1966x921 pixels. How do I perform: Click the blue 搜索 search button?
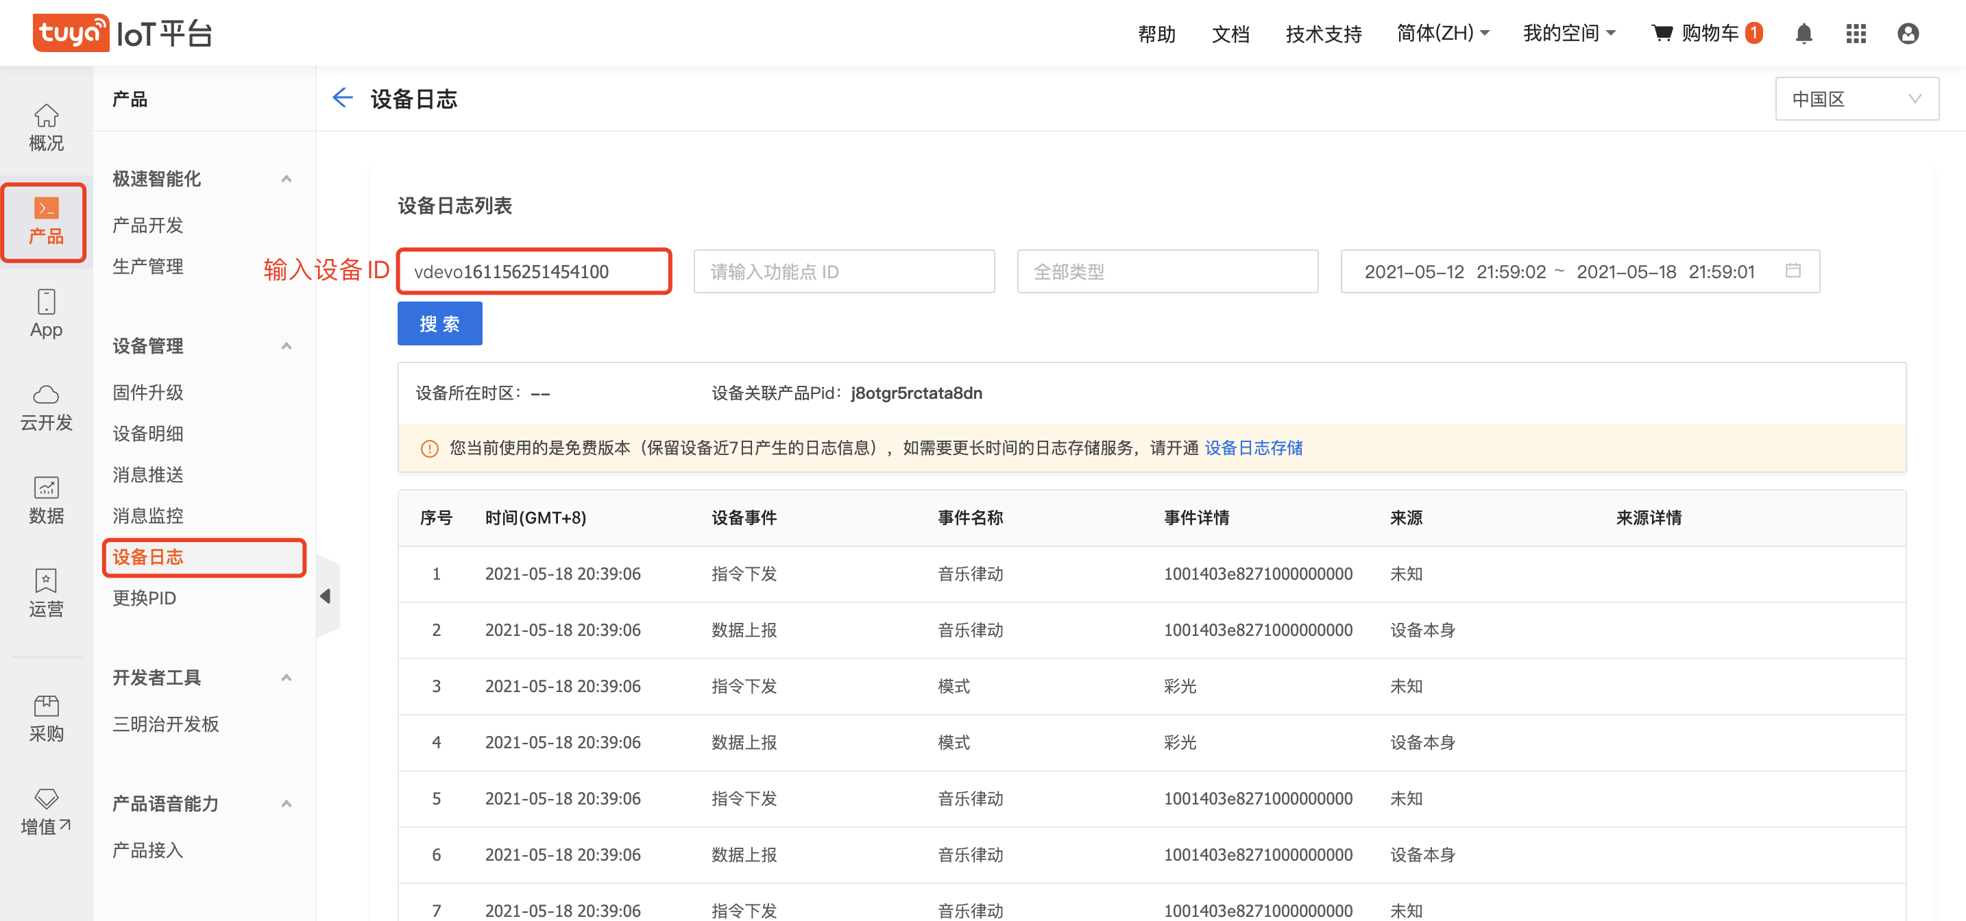439,323
